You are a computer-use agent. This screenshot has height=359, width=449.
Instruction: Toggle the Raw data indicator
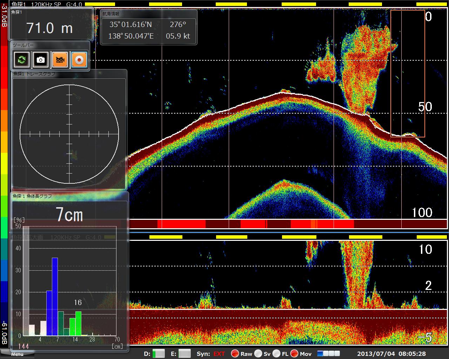pos(235,353)
